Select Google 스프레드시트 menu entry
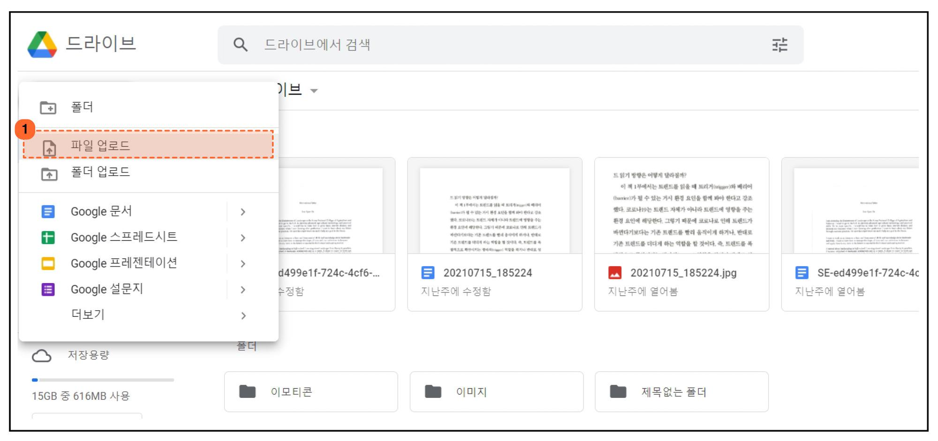 pyautogui.click(x=149, y=238)
